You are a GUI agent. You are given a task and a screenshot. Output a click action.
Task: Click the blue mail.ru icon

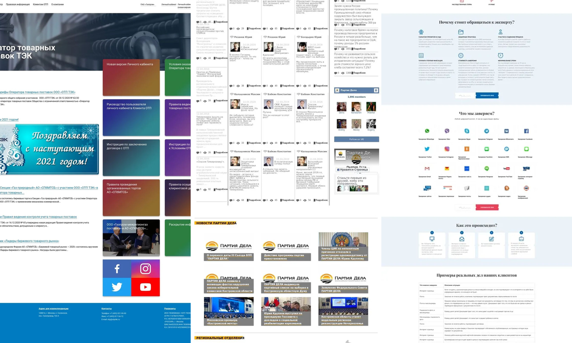pos(467,168)
